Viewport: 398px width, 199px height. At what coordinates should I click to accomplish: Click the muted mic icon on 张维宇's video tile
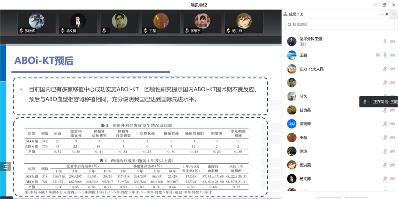[187, 31]
